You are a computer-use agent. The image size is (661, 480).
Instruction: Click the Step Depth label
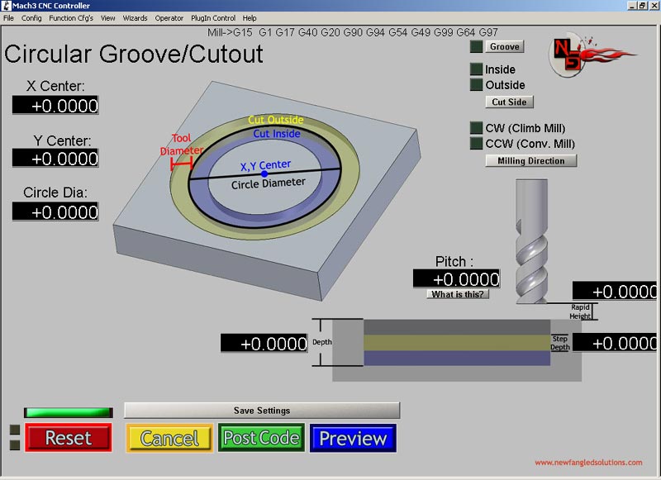[x=560, y=343]
